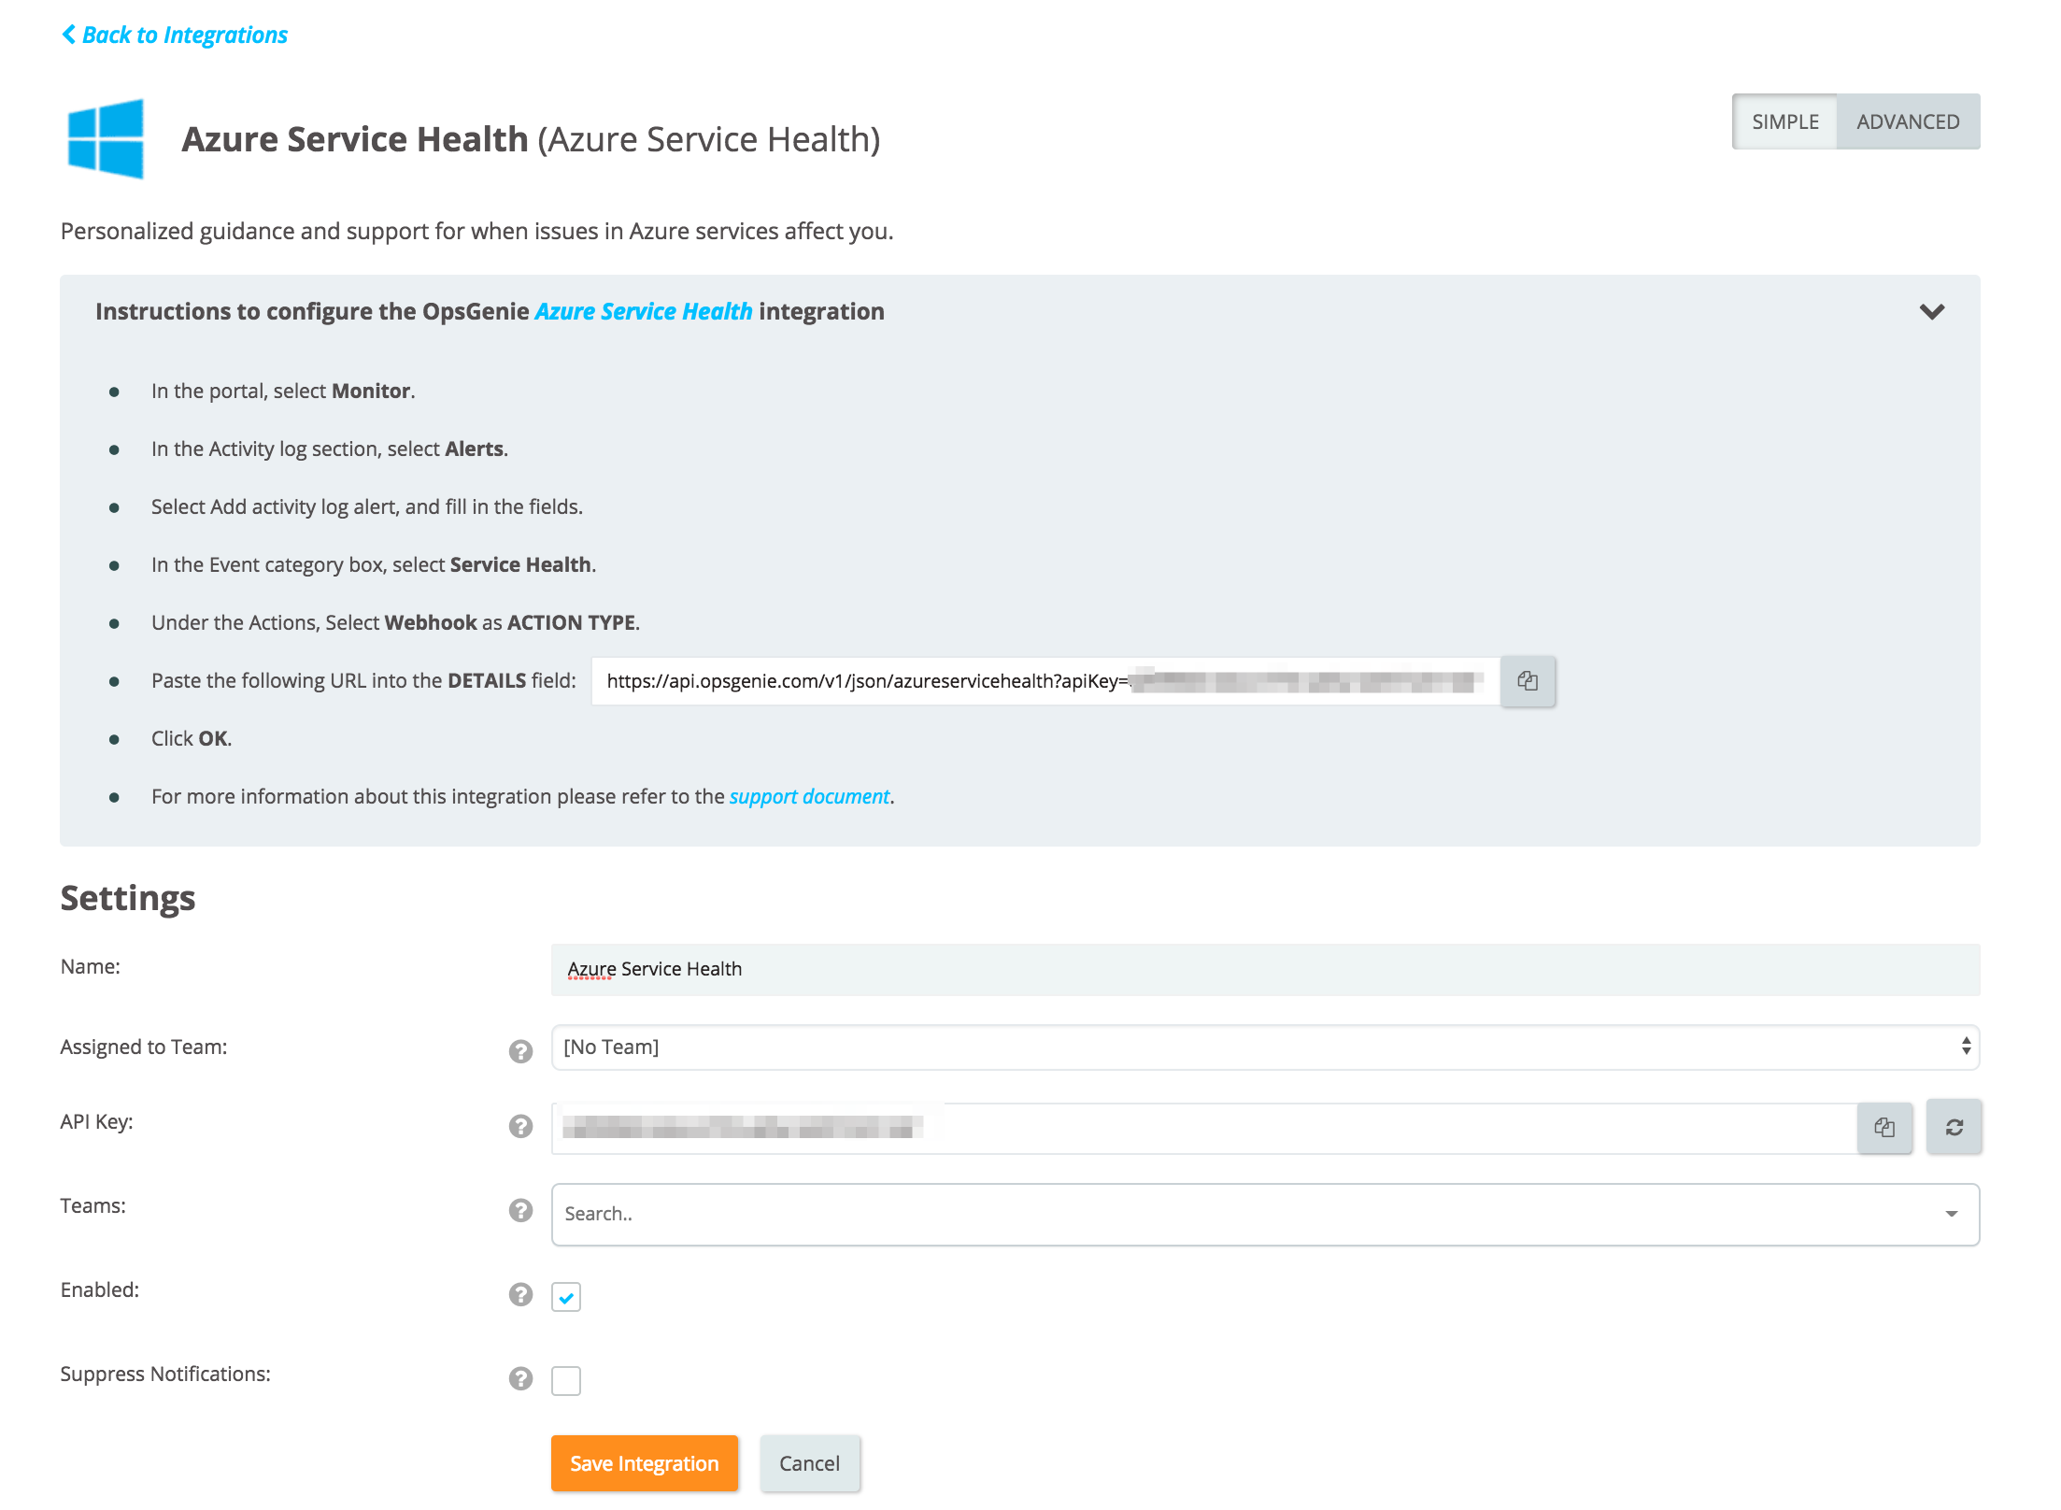
Task: Click the Save Integration button
Action: click(644, 1463)
